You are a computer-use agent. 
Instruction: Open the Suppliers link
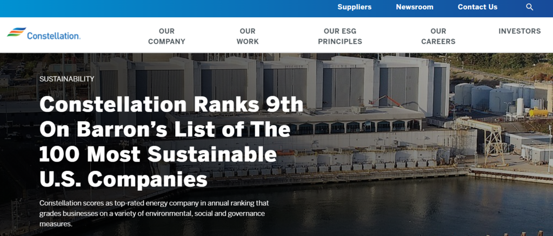pos(355,7)
